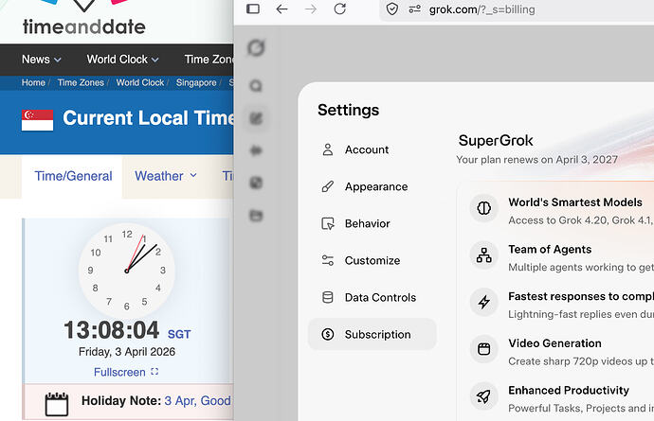The height and width of the screenshot is (421, 654).
Task: Expand the World Clock menu on timeanddate
Action: tap(122, 60)
